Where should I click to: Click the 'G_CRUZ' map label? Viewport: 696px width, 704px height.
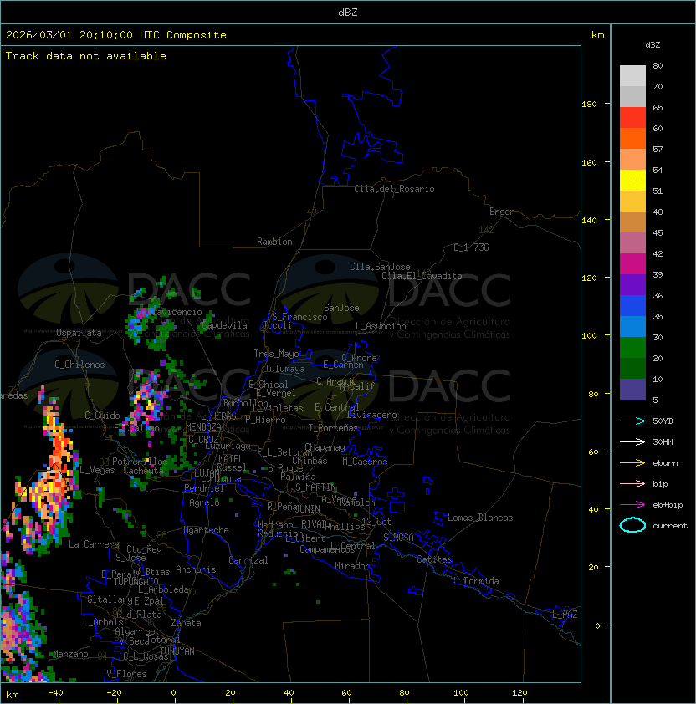click(x=203, y=440)
